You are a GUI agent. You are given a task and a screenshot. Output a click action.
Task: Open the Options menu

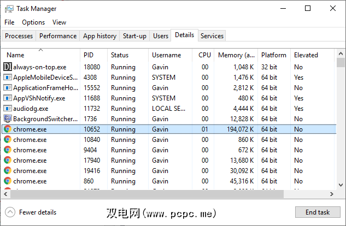coord(33,22)
